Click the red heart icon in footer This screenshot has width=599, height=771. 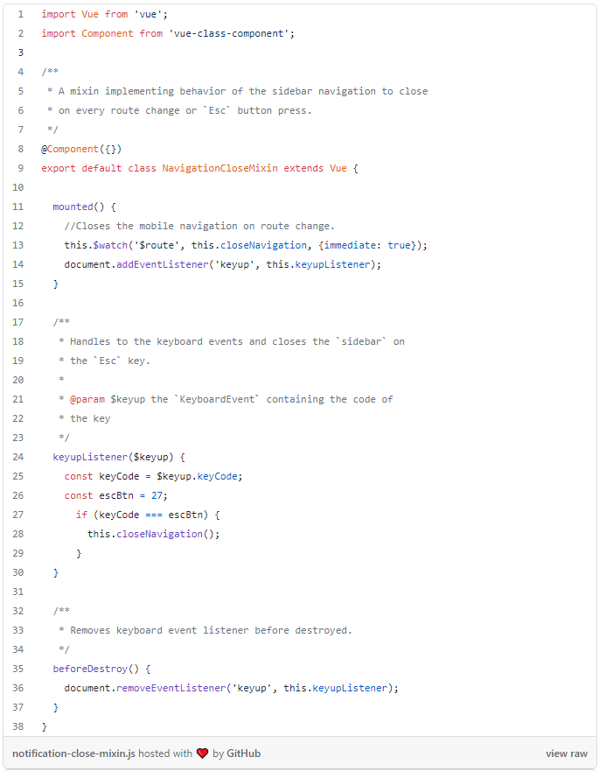point(203,753)
